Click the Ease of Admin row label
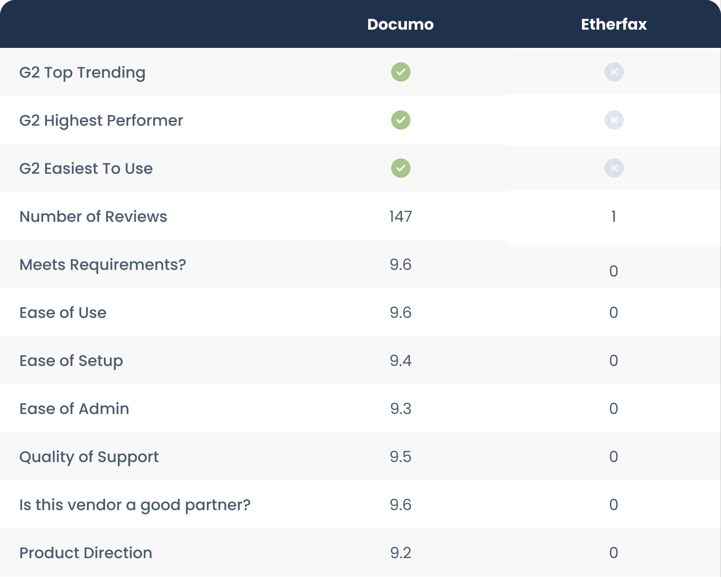This screenshot has width=721, height=577. [x=74, y=409]
